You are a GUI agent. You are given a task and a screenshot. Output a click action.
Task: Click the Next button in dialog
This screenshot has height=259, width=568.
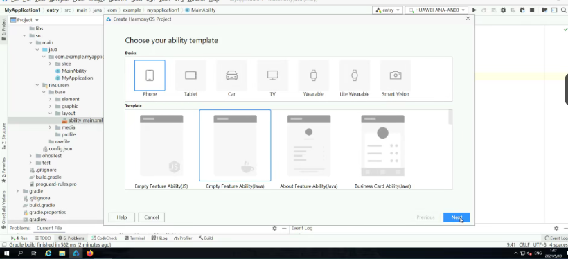point(456,217)
